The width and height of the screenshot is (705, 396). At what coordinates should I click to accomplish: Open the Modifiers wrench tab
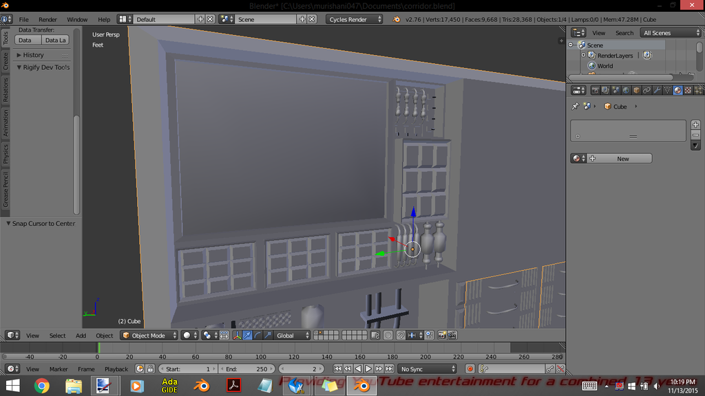pos(657,90)
